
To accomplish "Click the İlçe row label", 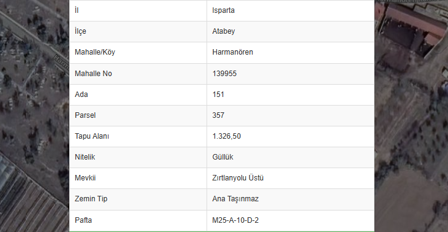I will coord(80,31).
